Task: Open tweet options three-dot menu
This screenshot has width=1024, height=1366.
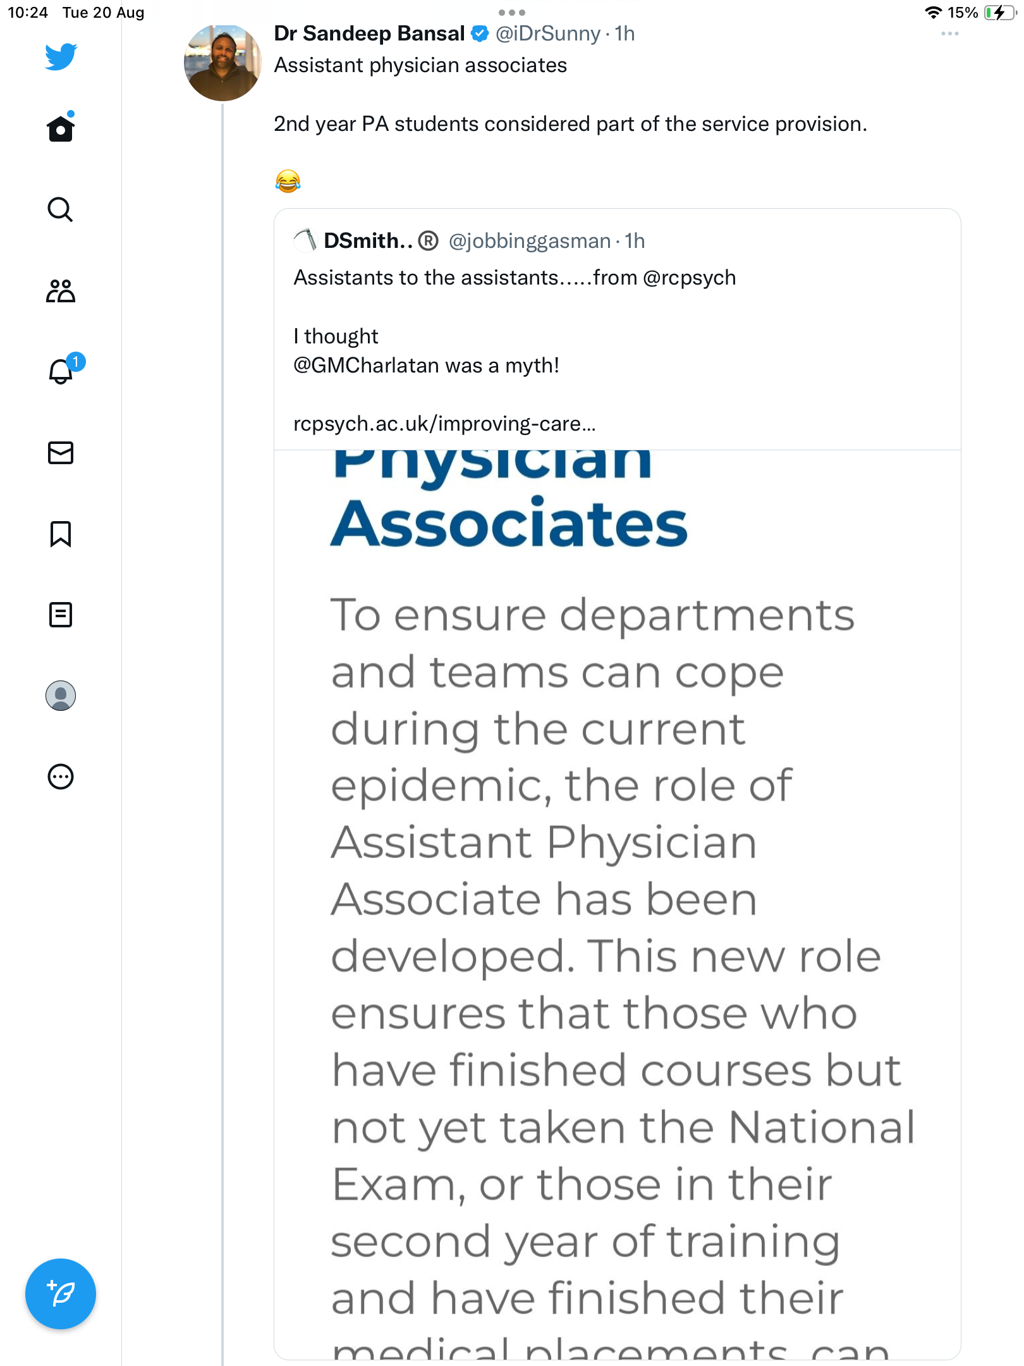Action: (x=949, y=34)
